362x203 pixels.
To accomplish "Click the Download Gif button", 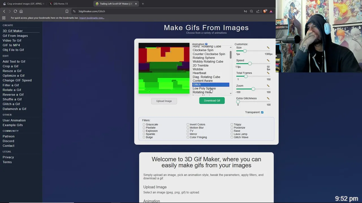I will click(212, 101).
